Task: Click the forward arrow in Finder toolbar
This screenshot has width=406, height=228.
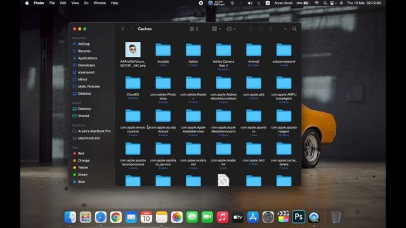Action: click(x=131, y=28)
